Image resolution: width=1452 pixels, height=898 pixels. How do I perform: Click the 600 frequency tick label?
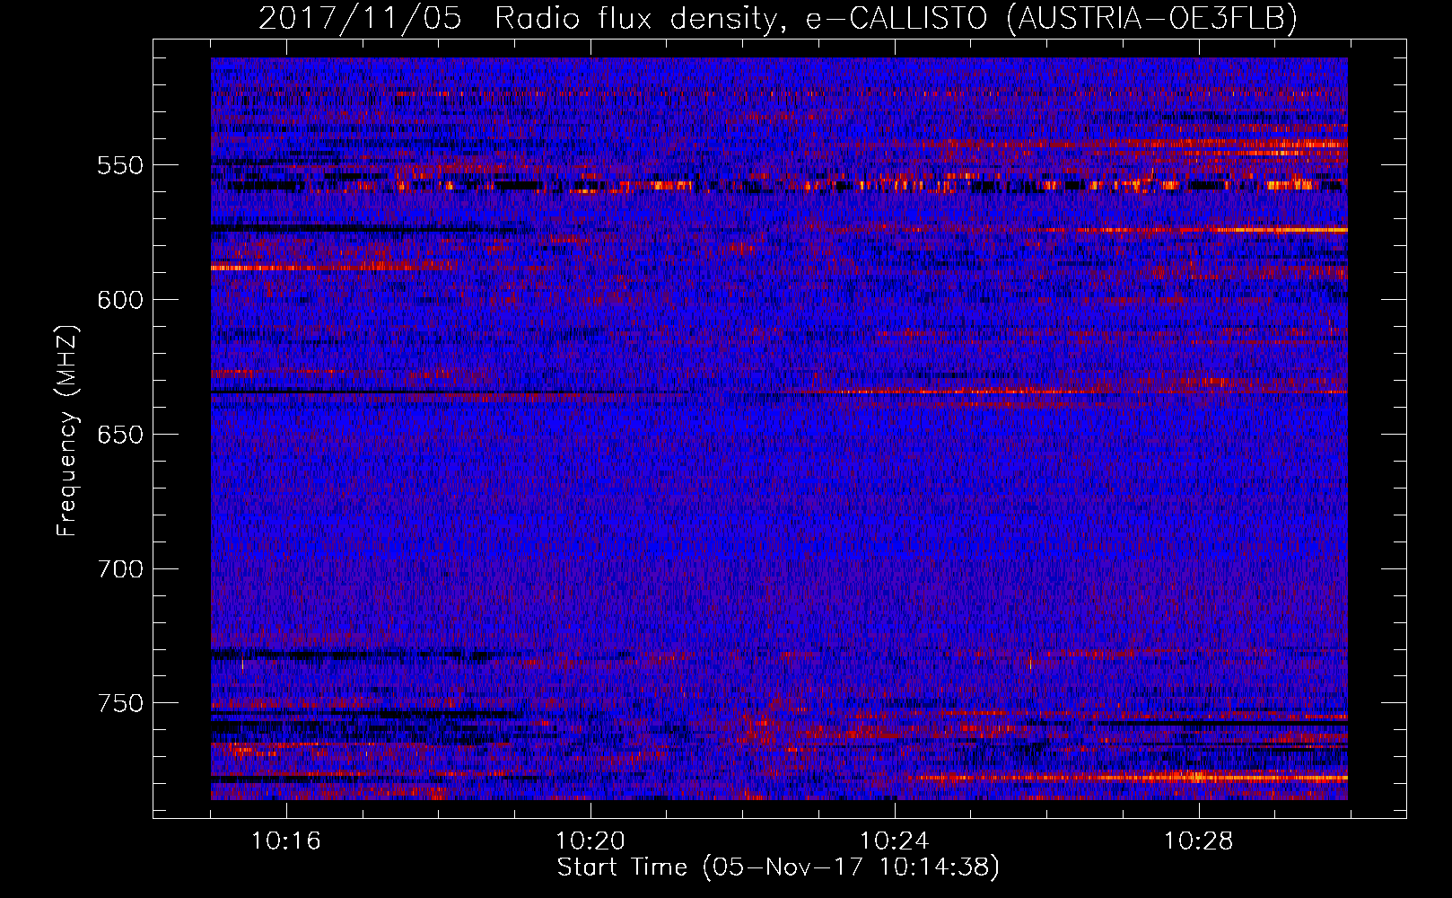tap(120, 300)
